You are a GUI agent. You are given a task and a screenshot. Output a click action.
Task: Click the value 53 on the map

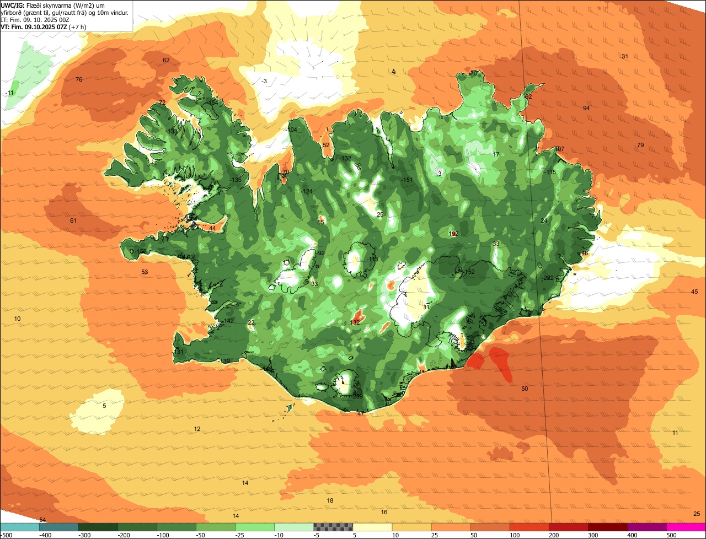pos(145,272)
